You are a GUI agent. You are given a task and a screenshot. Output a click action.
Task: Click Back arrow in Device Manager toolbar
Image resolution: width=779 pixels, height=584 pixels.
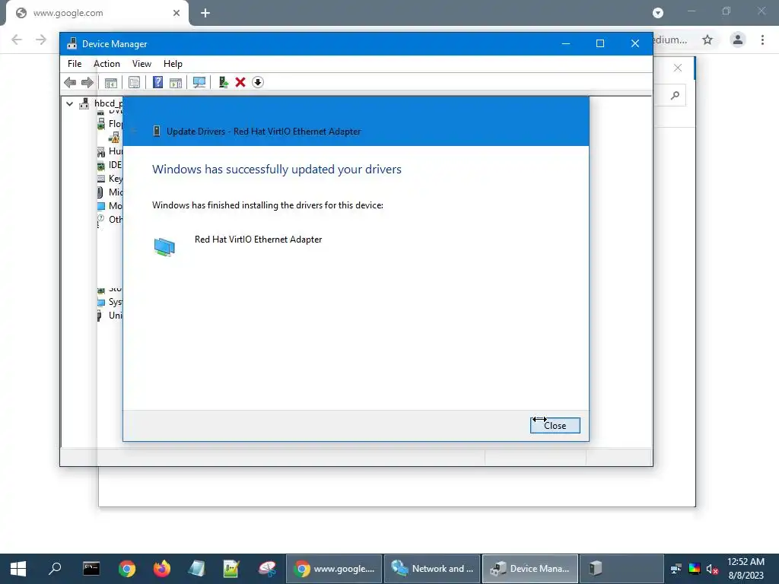tap(70, 82)
